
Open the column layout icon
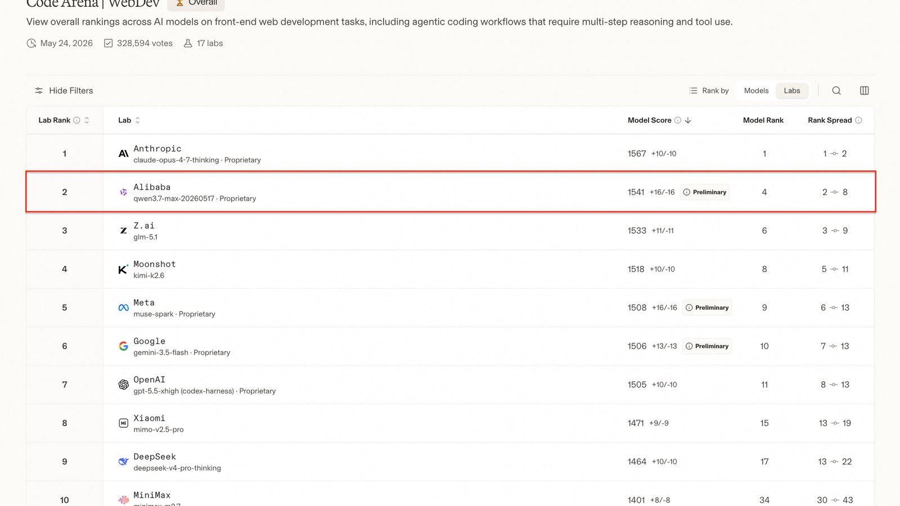(x=865, y=91)
